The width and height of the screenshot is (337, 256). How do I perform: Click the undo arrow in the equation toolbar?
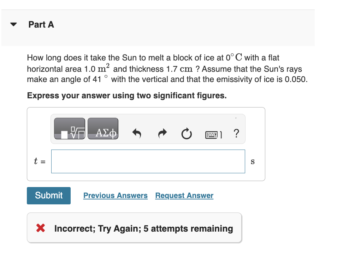pyautogui.click(x=137, y=133)
